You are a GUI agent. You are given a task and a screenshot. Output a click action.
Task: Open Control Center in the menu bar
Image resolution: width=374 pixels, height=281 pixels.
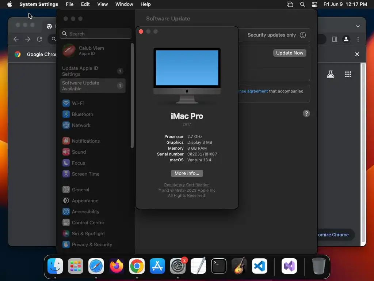(314, 4)
